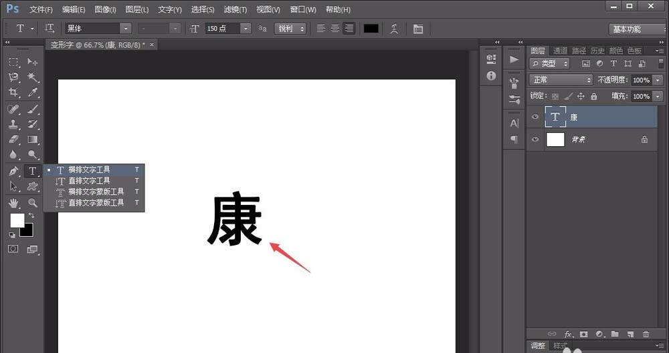Select the Crop tool
This screenshot has height=353, width=669.
[13, 92]
